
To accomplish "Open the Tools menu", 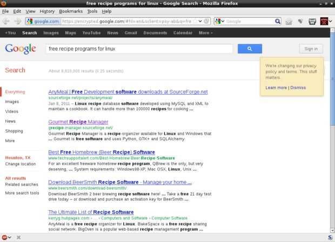I will click(92, 11).
